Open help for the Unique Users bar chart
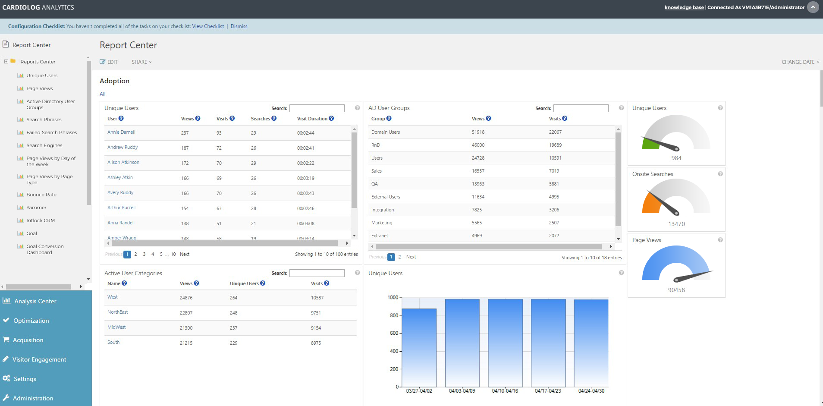The image size is (823, 406). [x=621, y=273]
